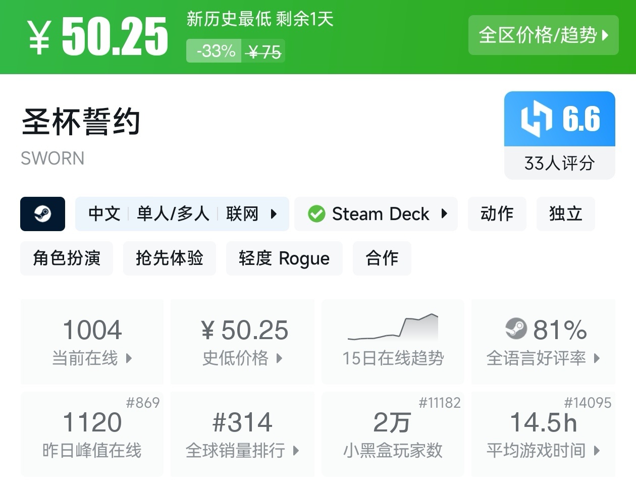Select the 独立 genre tag

coord(565,214)
